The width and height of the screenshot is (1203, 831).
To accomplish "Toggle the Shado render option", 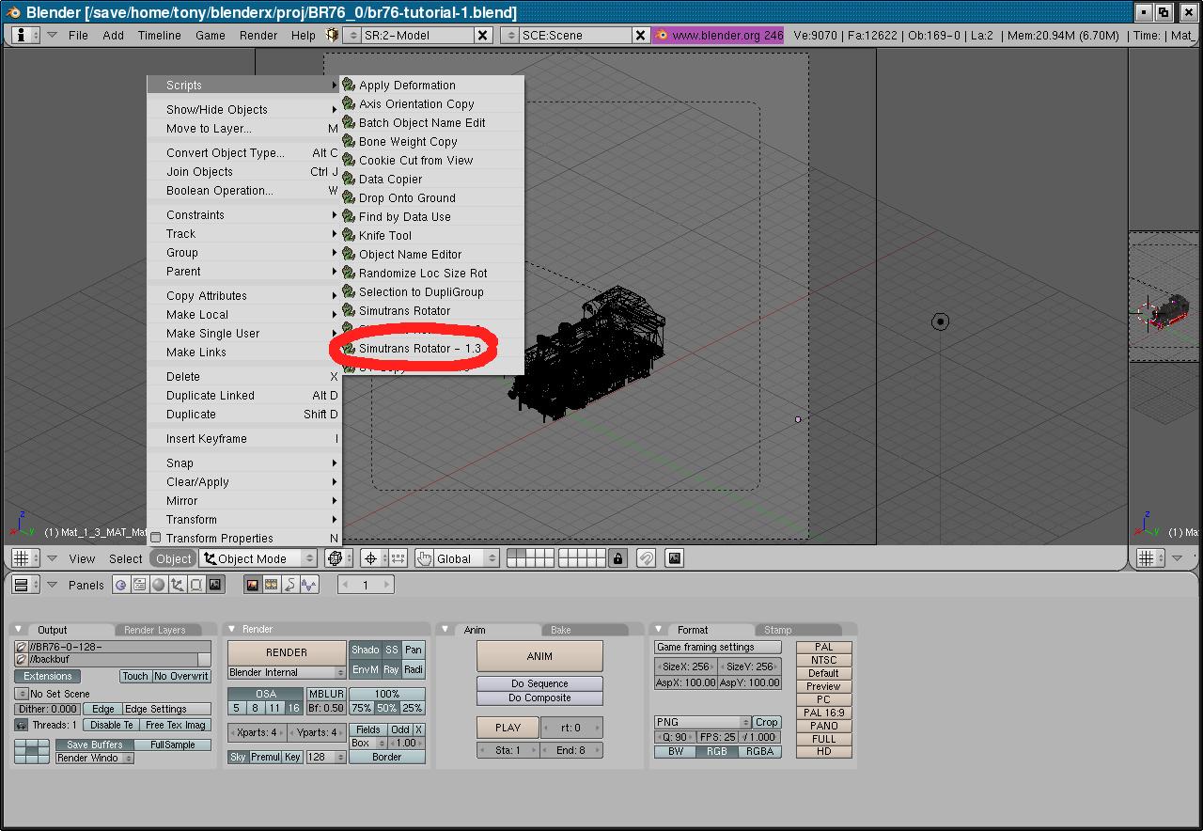I will click(x=365, y=650).
